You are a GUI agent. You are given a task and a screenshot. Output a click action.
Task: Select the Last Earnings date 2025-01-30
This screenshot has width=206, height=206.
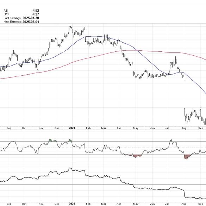[x=31, y=18]
